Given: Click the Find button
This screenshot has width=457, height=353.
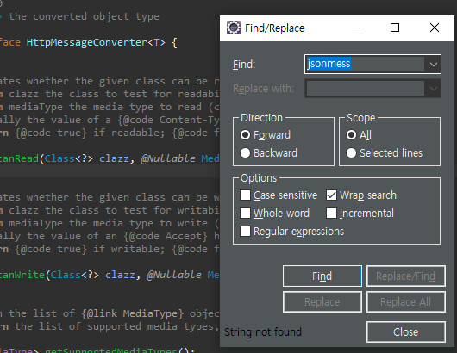Looking at the screenshot, I should (x=322, y=276).
